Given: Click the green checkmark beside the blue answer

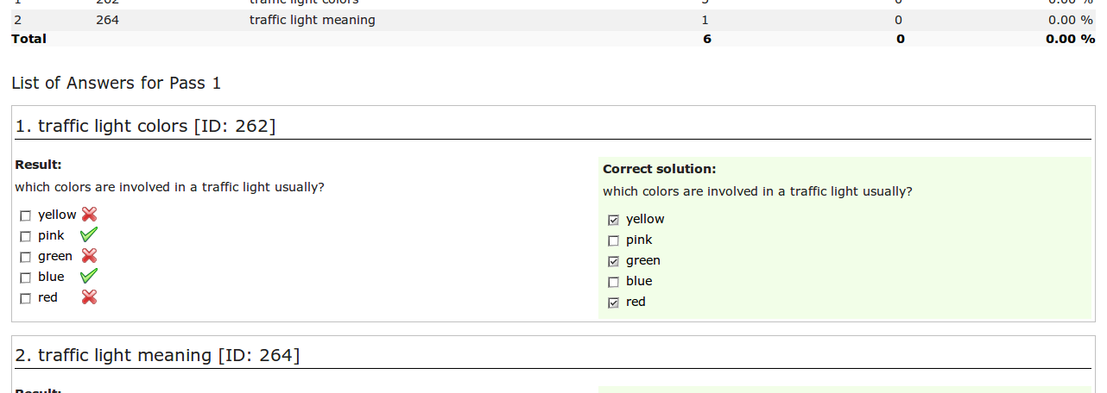Looking at the screenshot, I should (x=89, y=276).
